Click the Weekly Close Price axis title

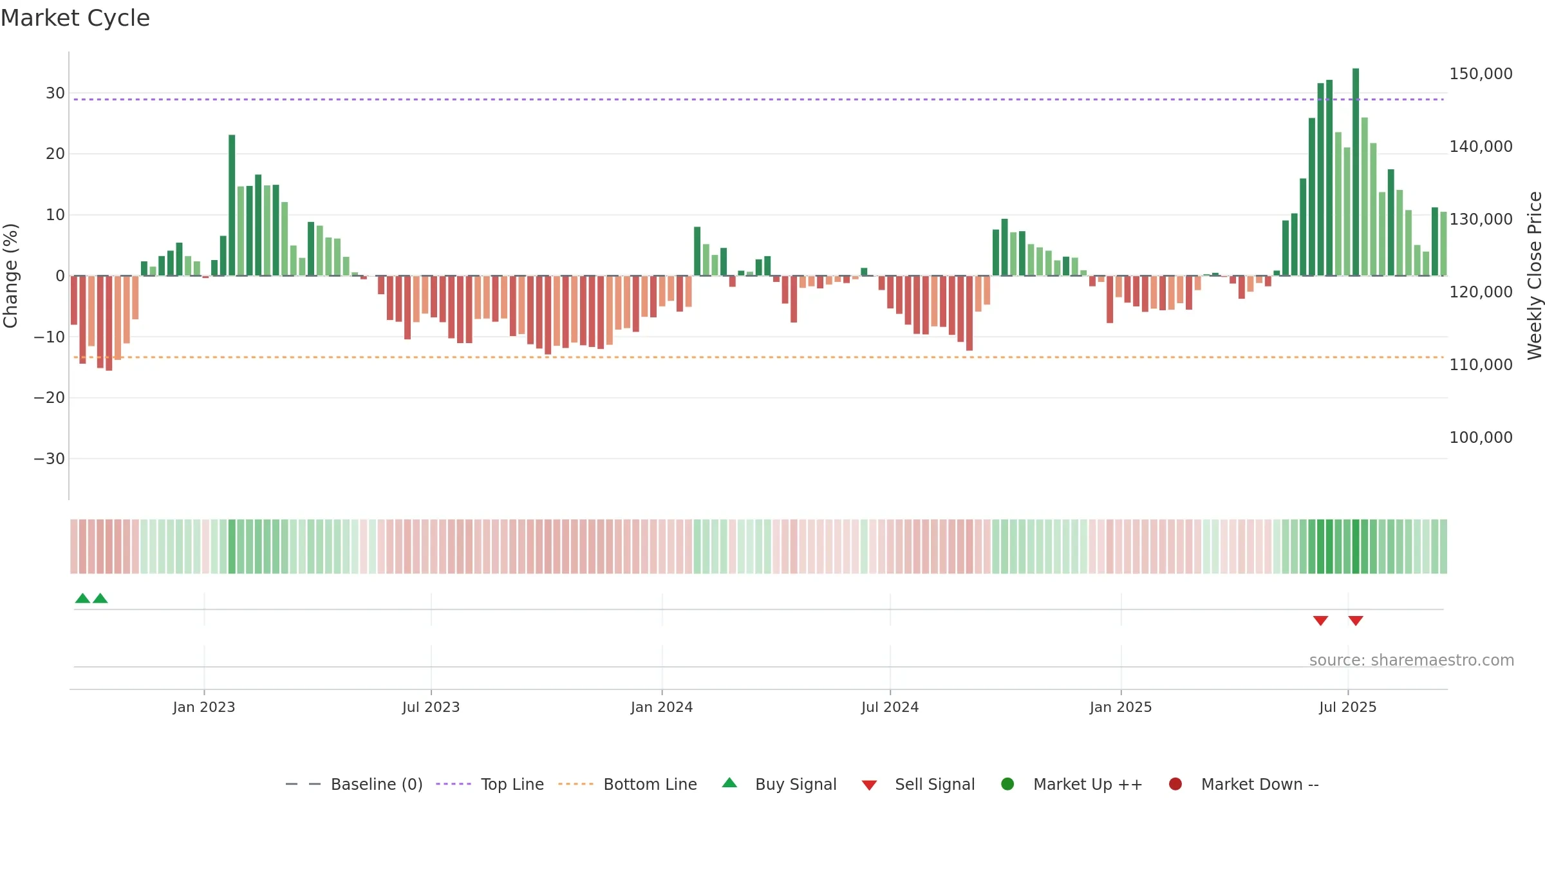tap(1535, 276)
